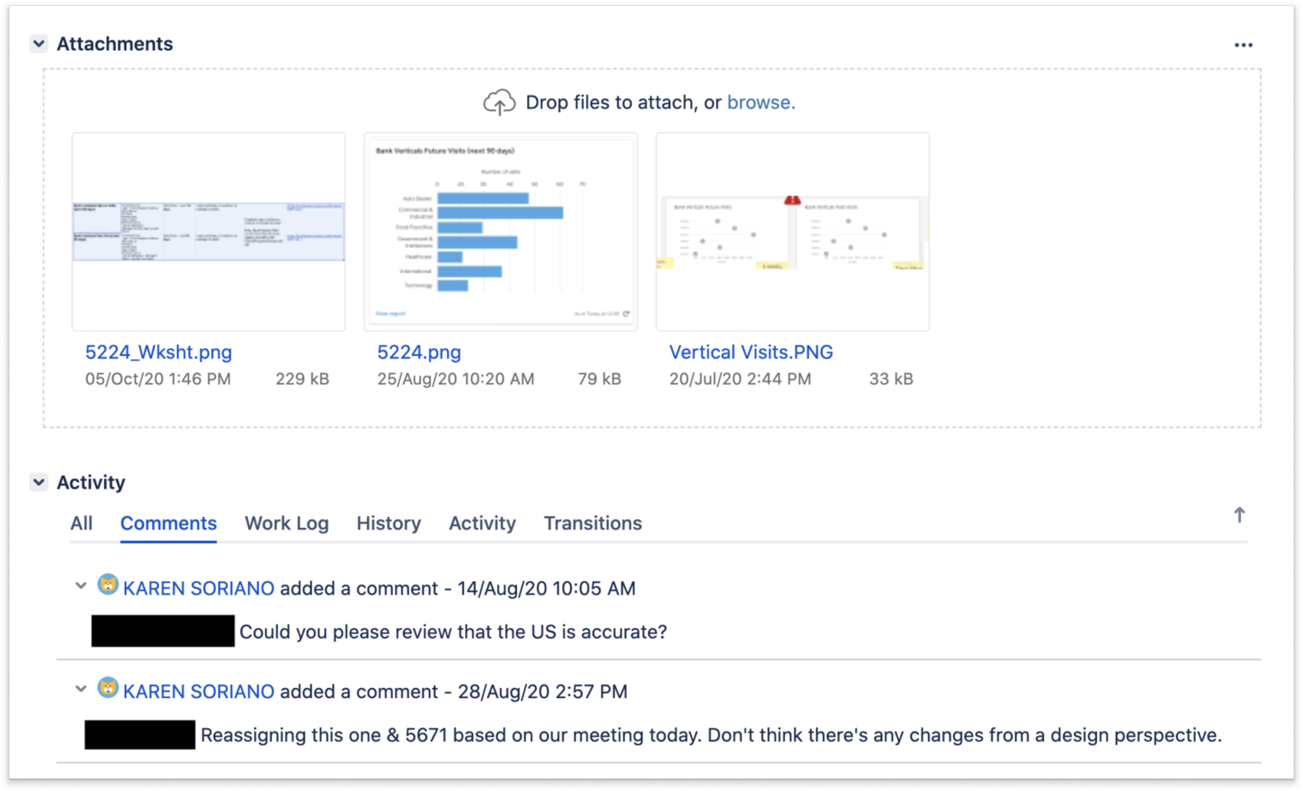Click KAREN SORIANO name on first comment
The image size is (1303, 791).
[198, 588]
